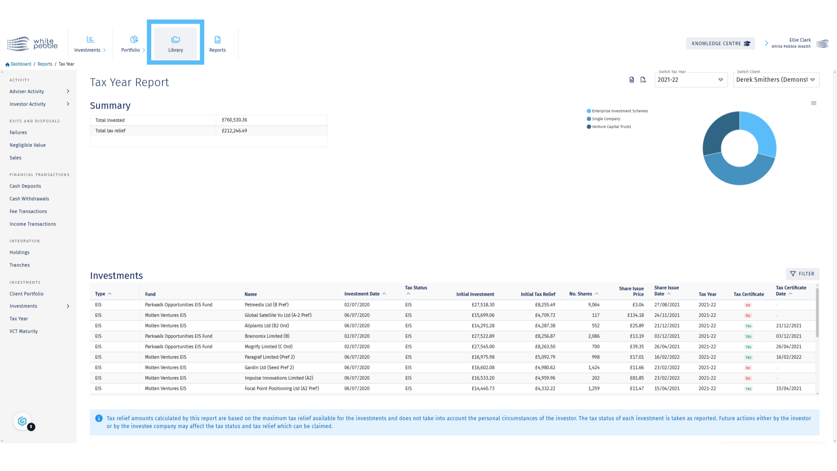Open the Knowledge Centre button

(x=720, y=44)
